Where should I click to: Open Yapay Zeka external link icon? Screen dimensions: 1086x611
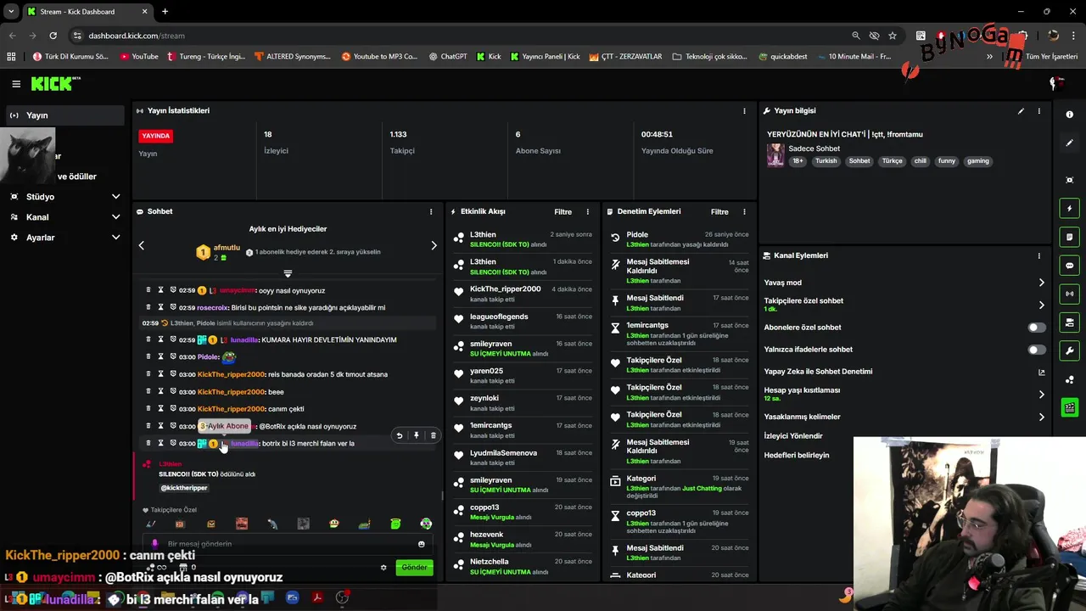coord(1042,372)
